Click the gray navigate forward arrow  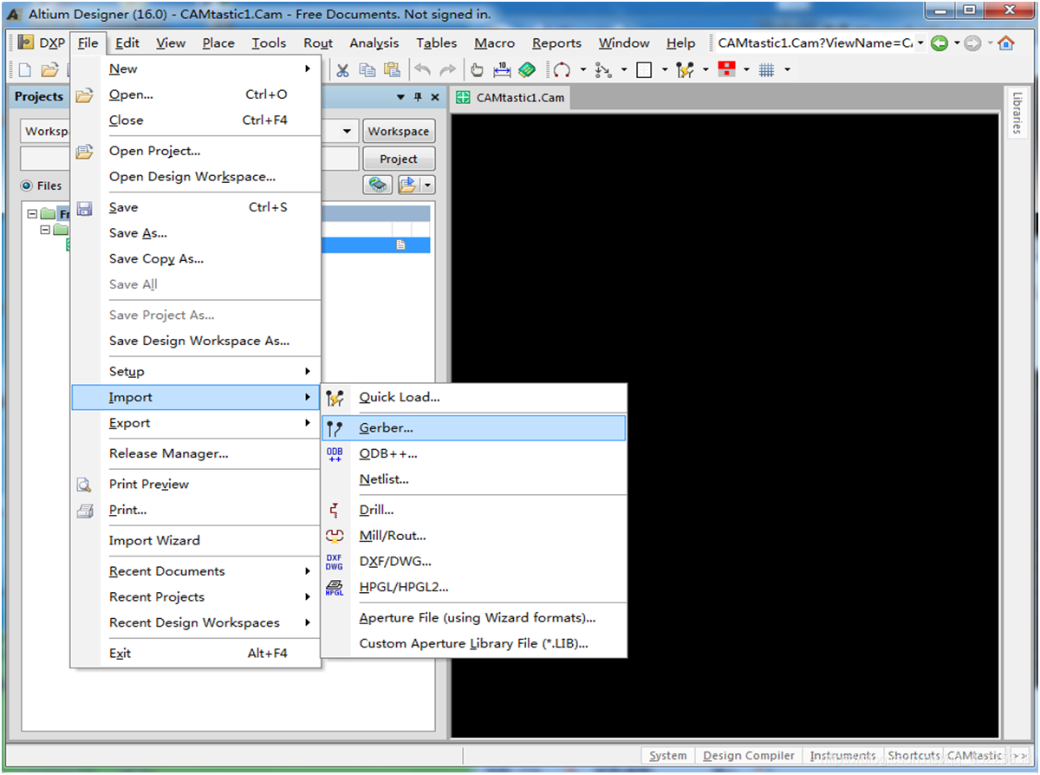click(972, 42)
